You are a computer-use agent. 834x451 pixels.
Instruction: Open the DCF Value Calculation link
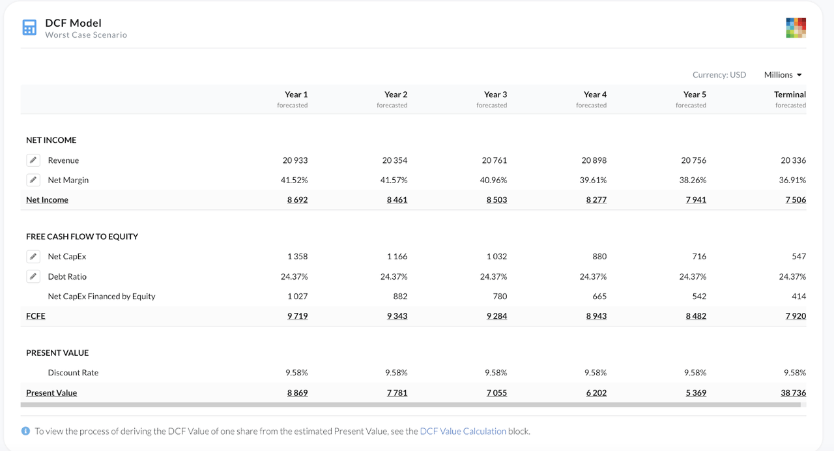coord(463,431)
